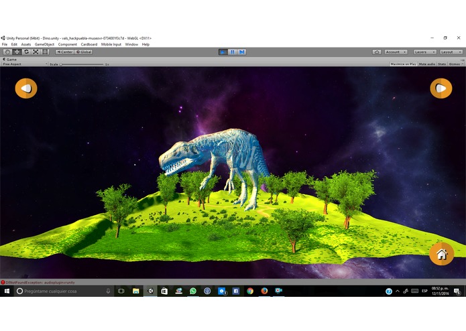466x331 pixels.
Task: Toggle Global handle rotation button
Action: pyautogui.click(x=84, y=52)
